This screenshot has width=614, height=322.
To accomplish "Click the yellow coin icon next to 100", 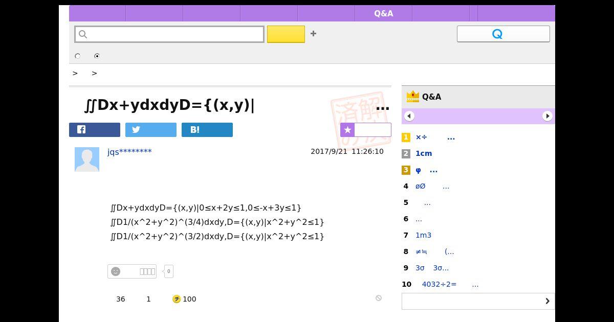I will [x=177, y=299].
